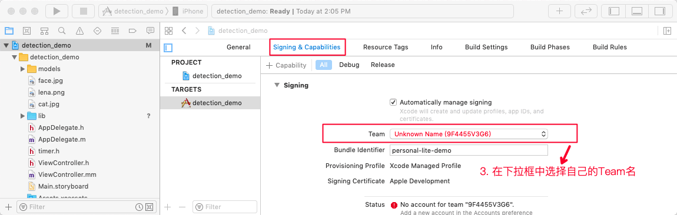677x215 pixels.
Task: Open the Build Phases tab
Action: [550, 47]
